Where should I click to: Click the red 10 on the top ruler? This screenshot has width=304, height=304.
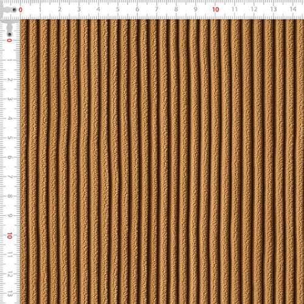(x=216, y=10)
